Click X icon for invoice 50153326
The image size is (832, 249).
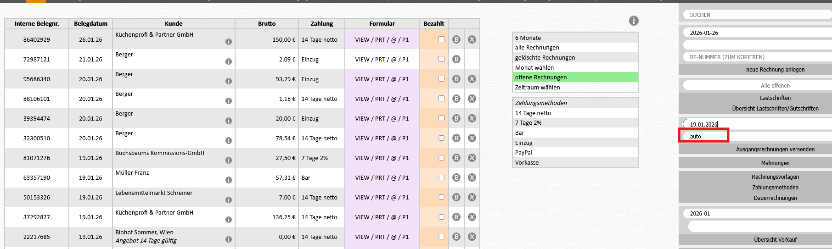tap(472, 197)
